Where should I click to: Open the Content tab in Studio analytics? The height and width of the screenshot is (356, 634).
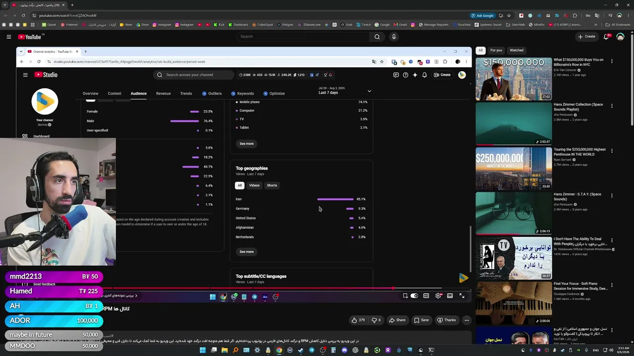tap(114, 93)
